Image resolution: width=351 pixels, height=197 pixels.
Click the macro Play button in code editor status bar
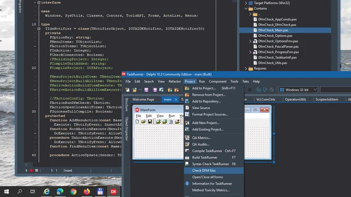[26, 170]
